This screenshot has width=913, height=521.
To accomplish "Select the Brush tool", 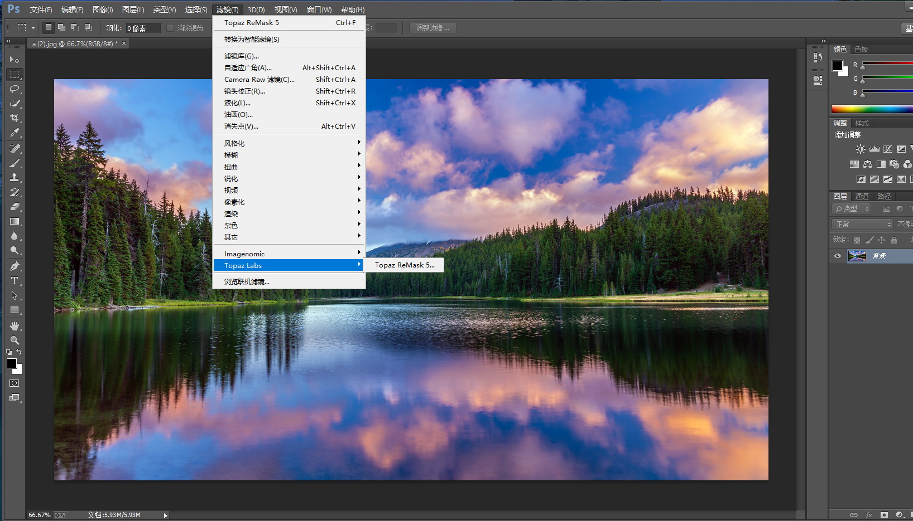I will [15, 163].
